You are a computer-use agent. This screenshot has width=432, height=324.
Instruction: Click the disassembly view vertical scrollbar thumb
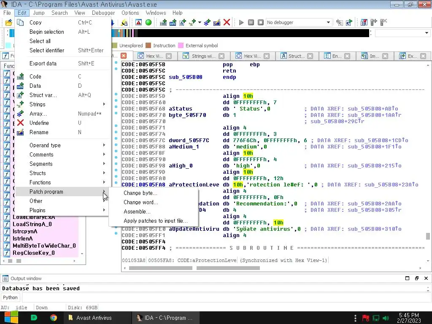428,236
